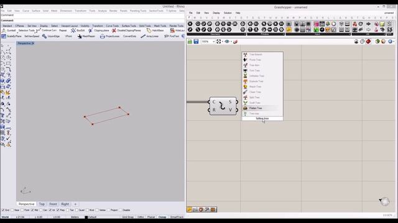The height and width of the screenshot is (223, 398).
Task: Click the DisableClippingPlanes icon
Action: pyautogui.click(x=114, y=30)
